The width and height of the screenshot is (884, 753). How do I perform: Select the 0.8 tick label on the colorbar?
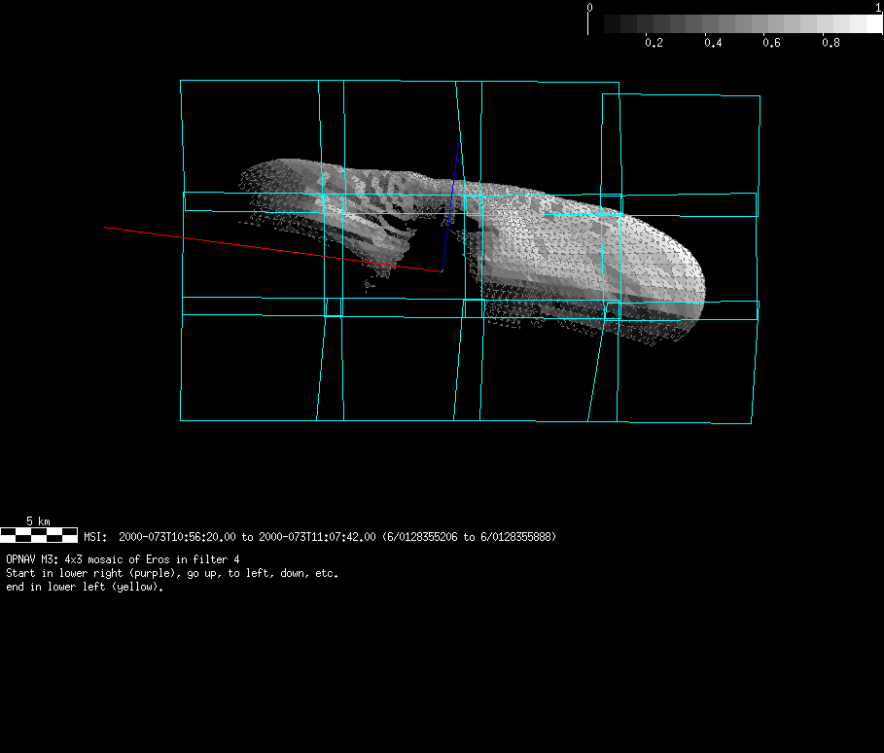831,43
